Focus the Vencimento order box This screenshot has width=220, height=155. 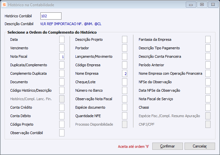(x=62, y=48)
